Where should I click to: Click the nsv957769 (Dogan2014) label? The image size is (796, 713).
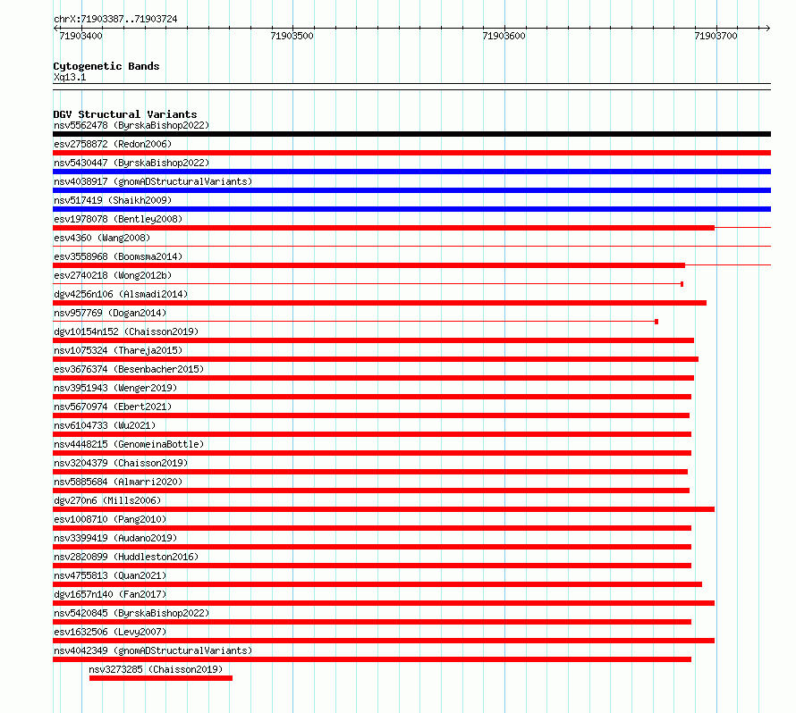(x=110, y=313)
